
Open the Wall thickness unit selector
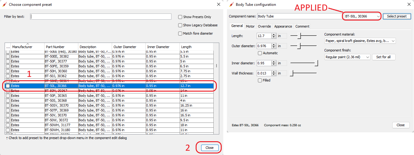(282, 73)
